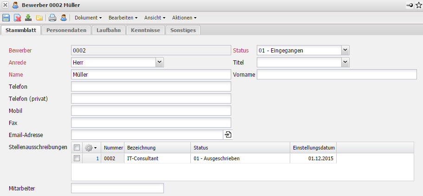Click the printer icon in toolbar
Viewport: 423px width, 196px height.
coord(52,18)
